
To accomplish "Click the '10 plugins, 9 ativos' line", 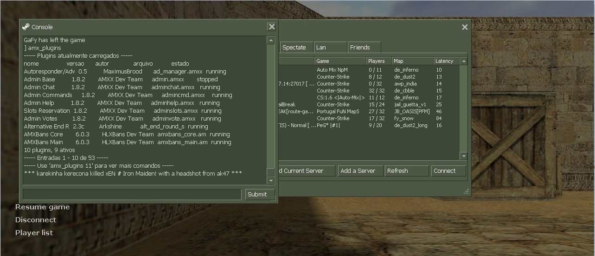I will click(x=49, y=150).
